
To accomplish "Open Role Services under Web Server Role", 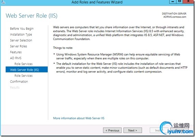I will (24, 75).
